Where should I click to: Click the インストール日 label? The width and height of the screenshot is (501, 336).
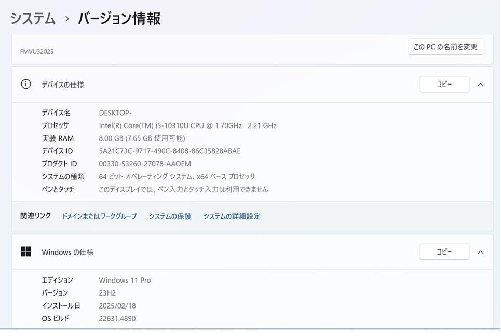click(61, 306)
